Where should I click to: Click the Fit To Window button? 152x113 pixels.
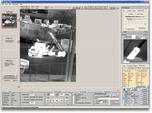click(x=86, y=7)
